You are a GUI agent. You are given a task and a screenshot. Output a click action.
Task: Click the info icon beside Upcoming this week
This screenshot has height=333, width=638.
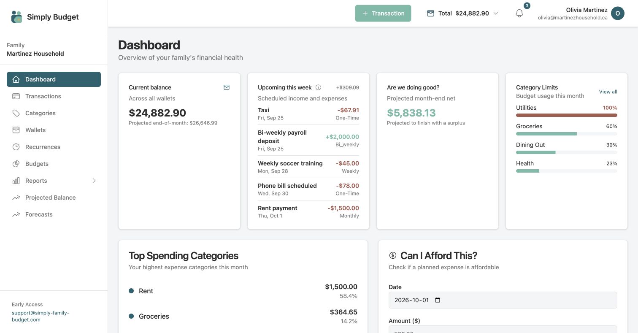coord(319,87)
